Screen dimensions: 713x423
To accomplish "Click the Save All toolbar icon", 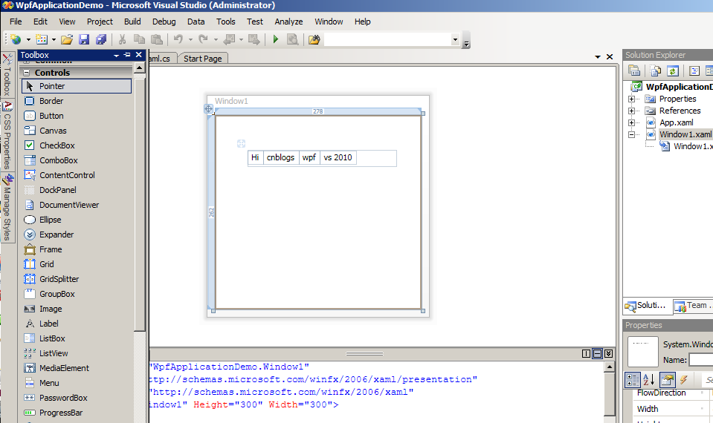I will pos(101,39).
